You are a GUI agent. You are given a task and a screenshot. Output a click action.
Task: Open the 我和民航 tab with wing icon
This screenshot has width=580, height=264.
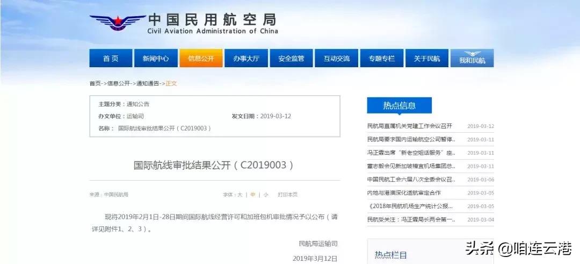pyautogui.click(x=472, y=58)
